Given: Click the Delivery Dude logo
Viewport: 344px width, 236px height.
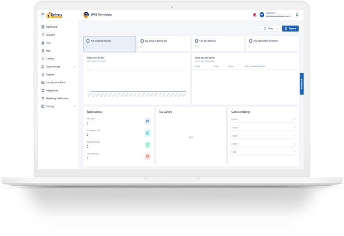Looking at the screenshot, I should click(x=55, y=15).
